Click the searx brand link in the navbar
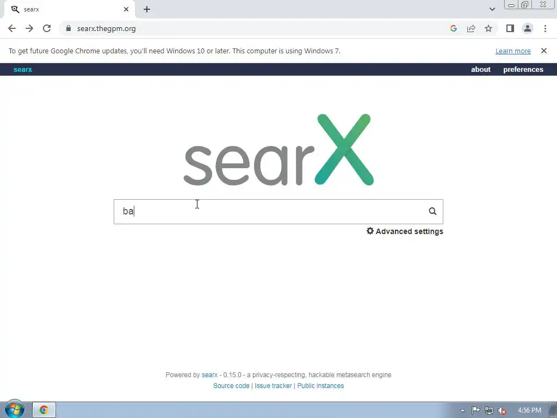 (x=23, y=69)
